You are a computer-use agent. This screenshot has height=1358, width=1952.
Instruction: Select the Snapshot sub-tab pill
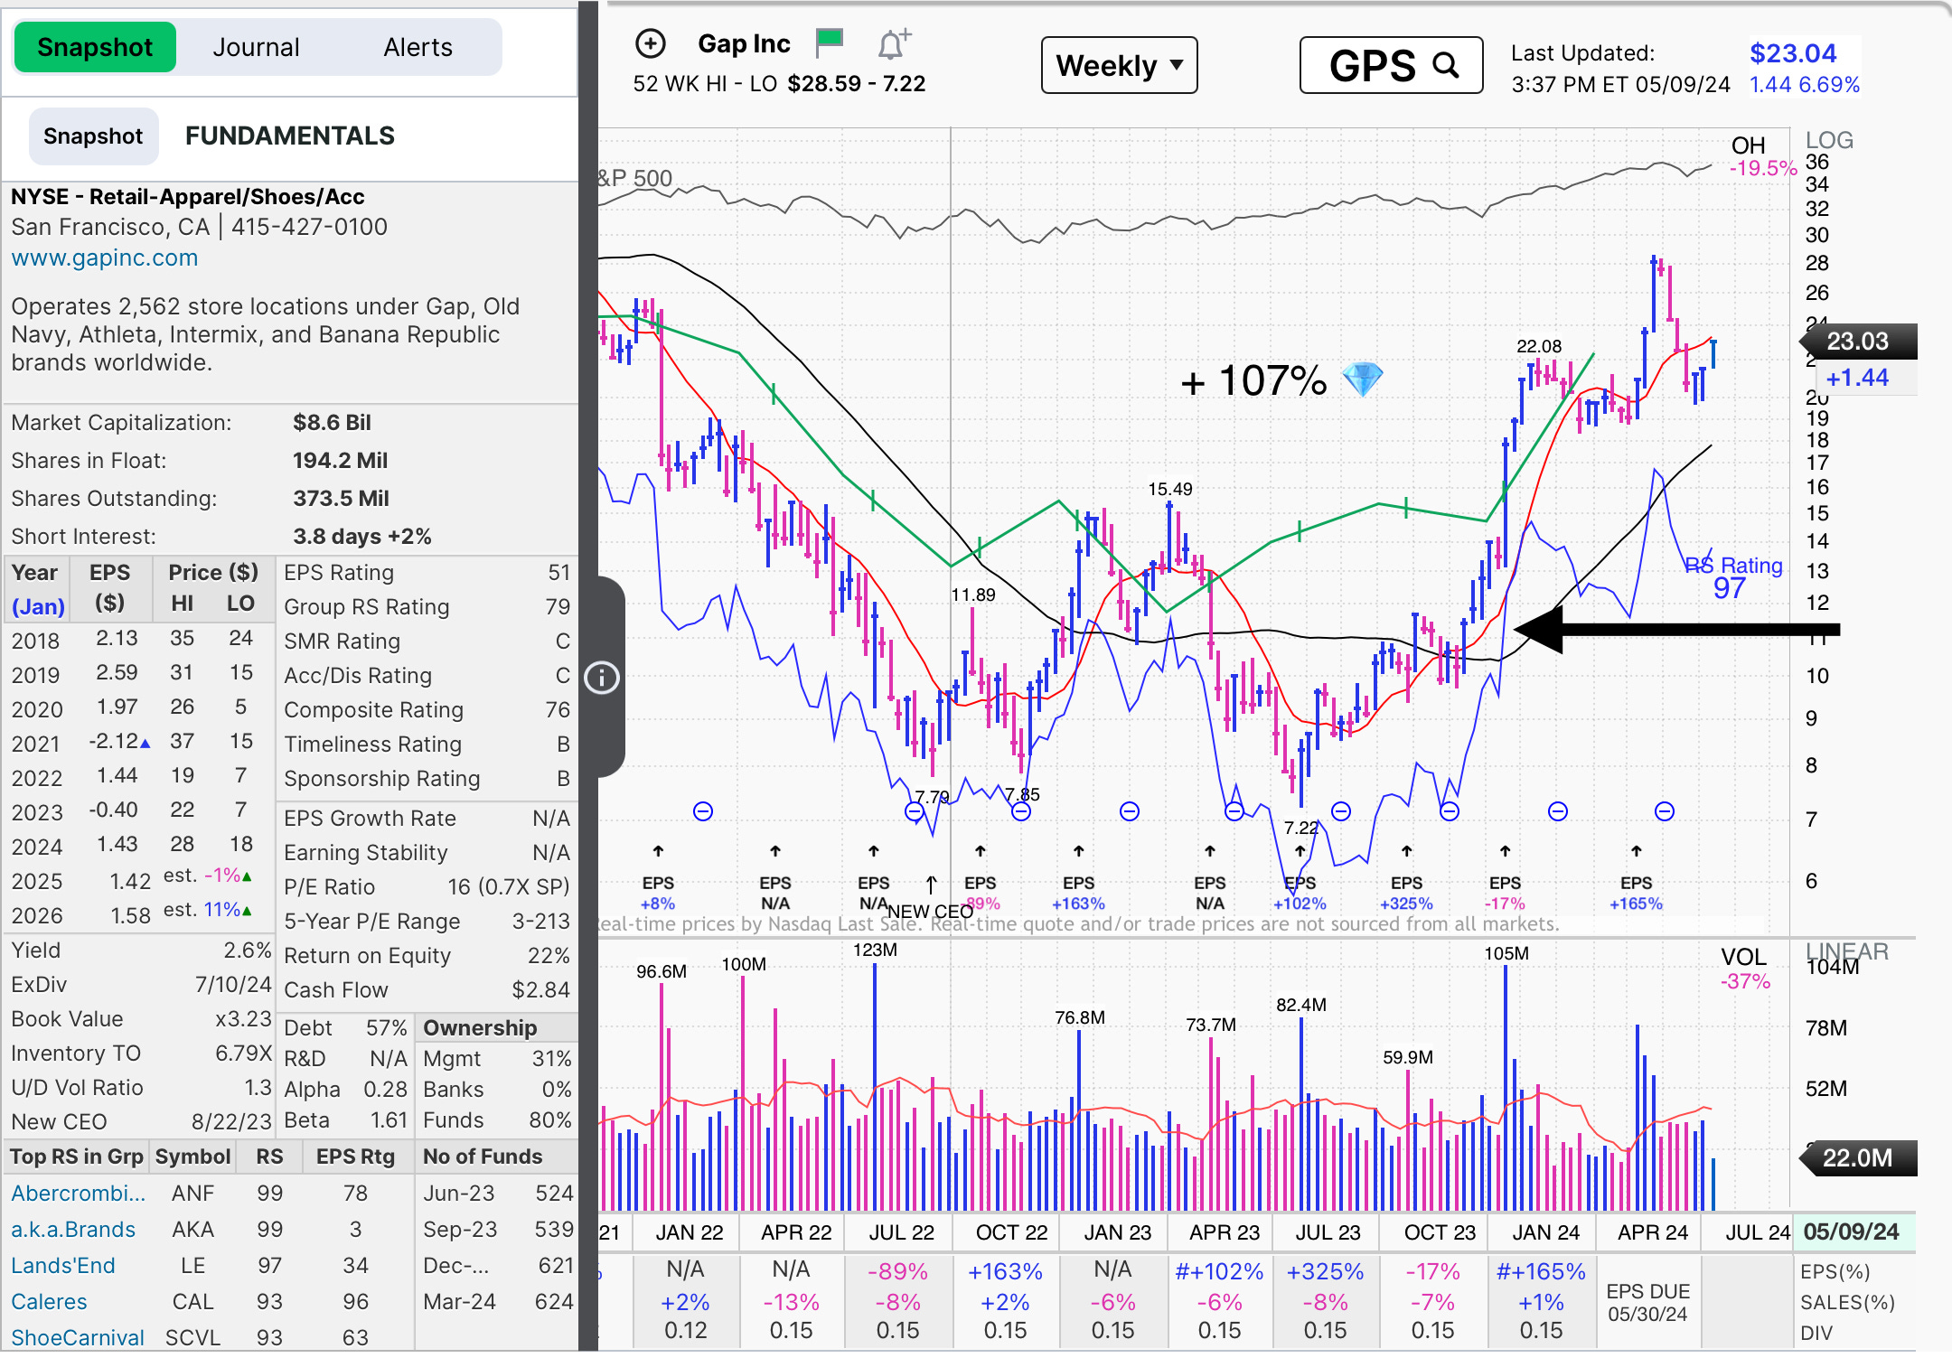tap(93, 136)
